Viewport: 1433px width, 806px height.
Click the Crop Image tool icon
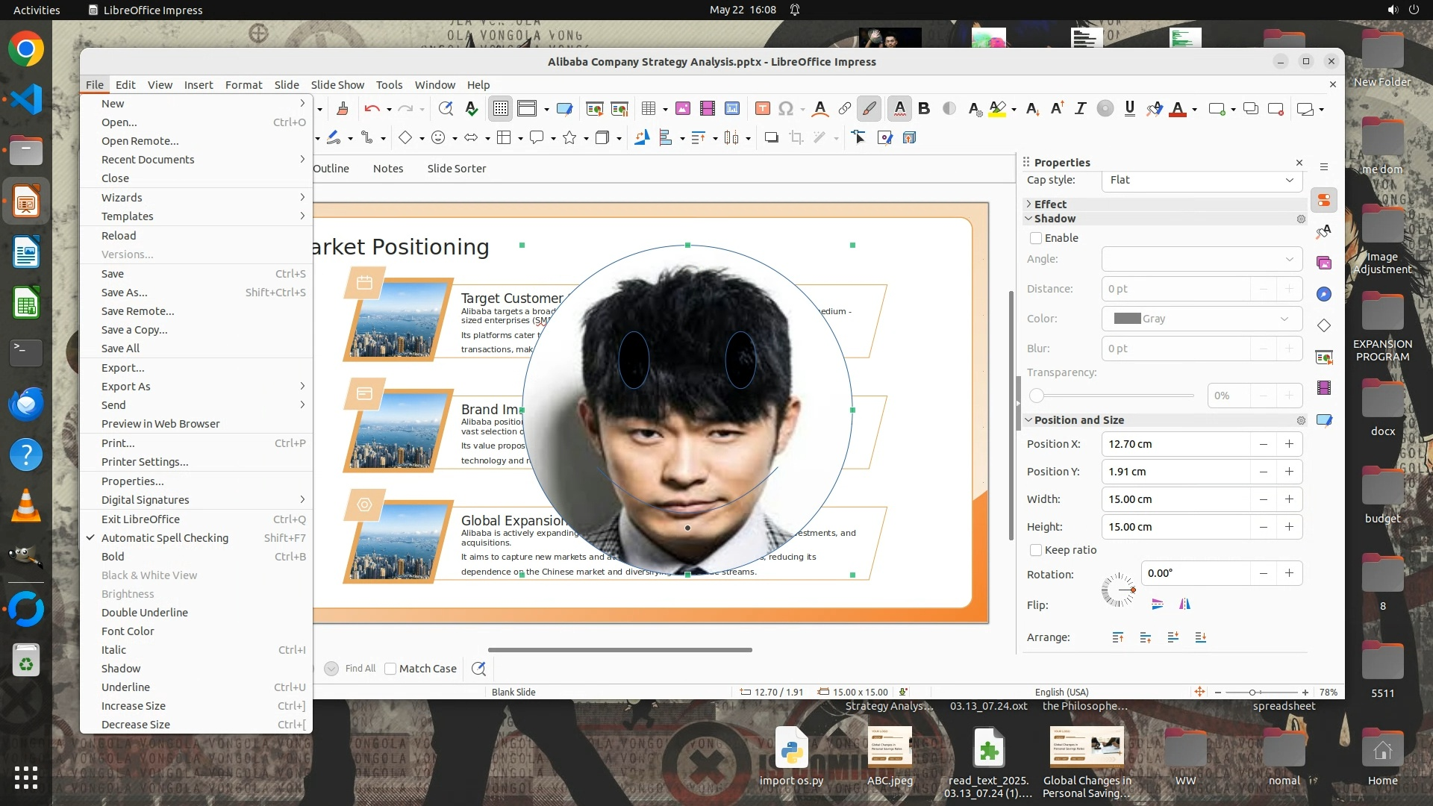pyautogui.click(x=796, y=137)
